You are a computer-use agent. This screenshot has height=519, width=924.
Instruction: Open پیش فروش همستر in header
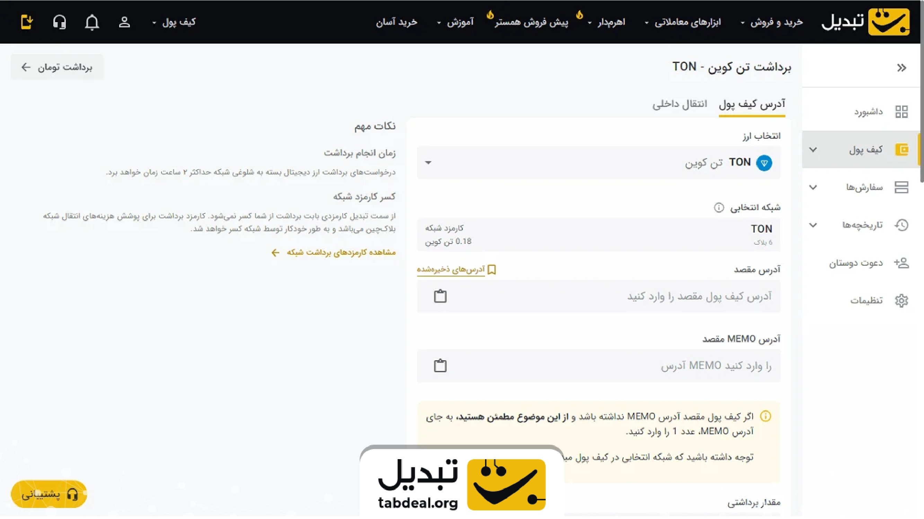(x=531, y=22)
